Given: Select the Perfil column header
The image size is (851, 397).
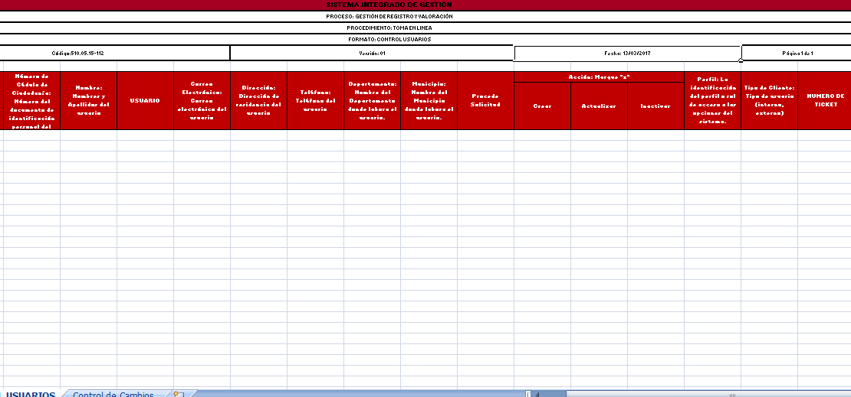Looking at the screenshot, I should [x=712, y=101].
